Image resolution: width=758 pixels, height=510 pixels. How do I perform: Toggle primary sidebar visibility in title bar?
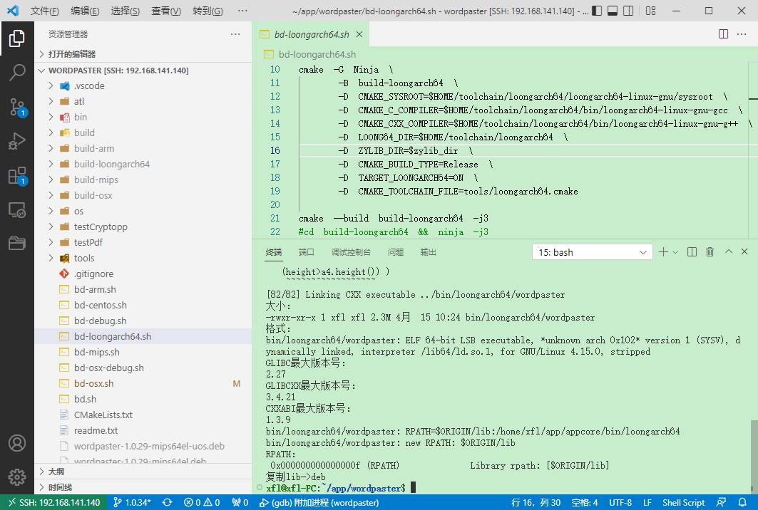tap(598, 11)
